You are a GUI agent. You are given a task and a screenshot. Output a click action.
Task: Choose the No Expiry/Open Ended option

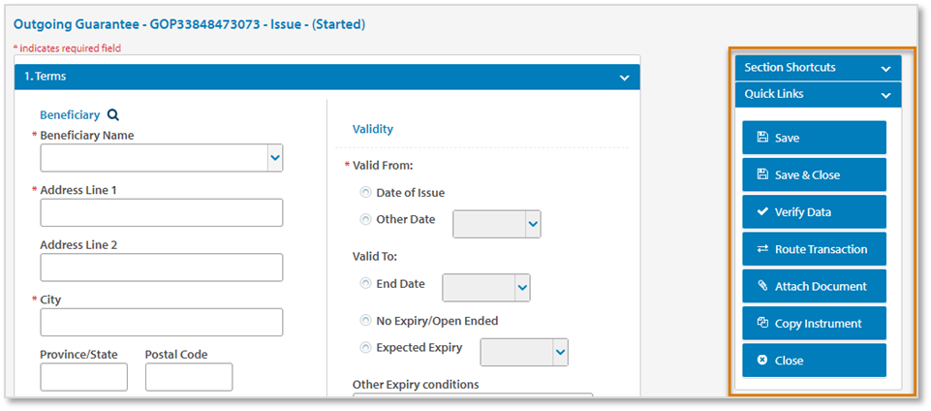pos(365,320)
